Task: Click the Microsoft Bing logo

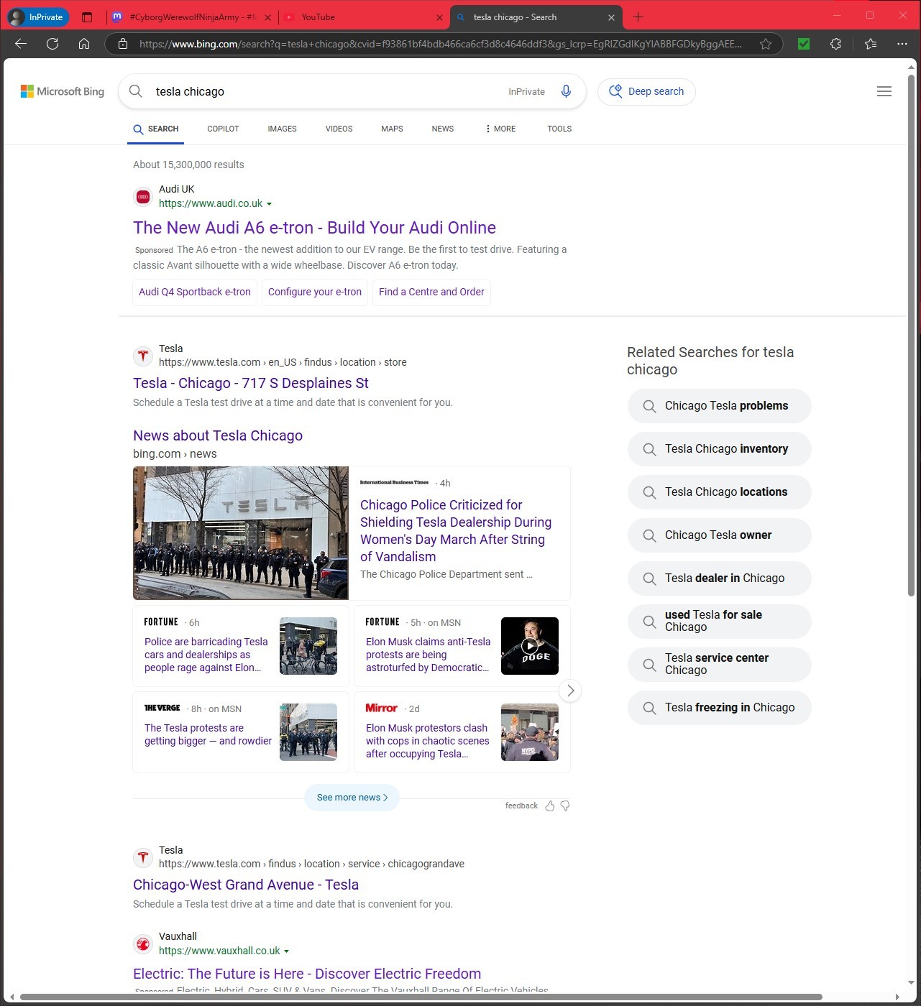Action: pos(63,91)
